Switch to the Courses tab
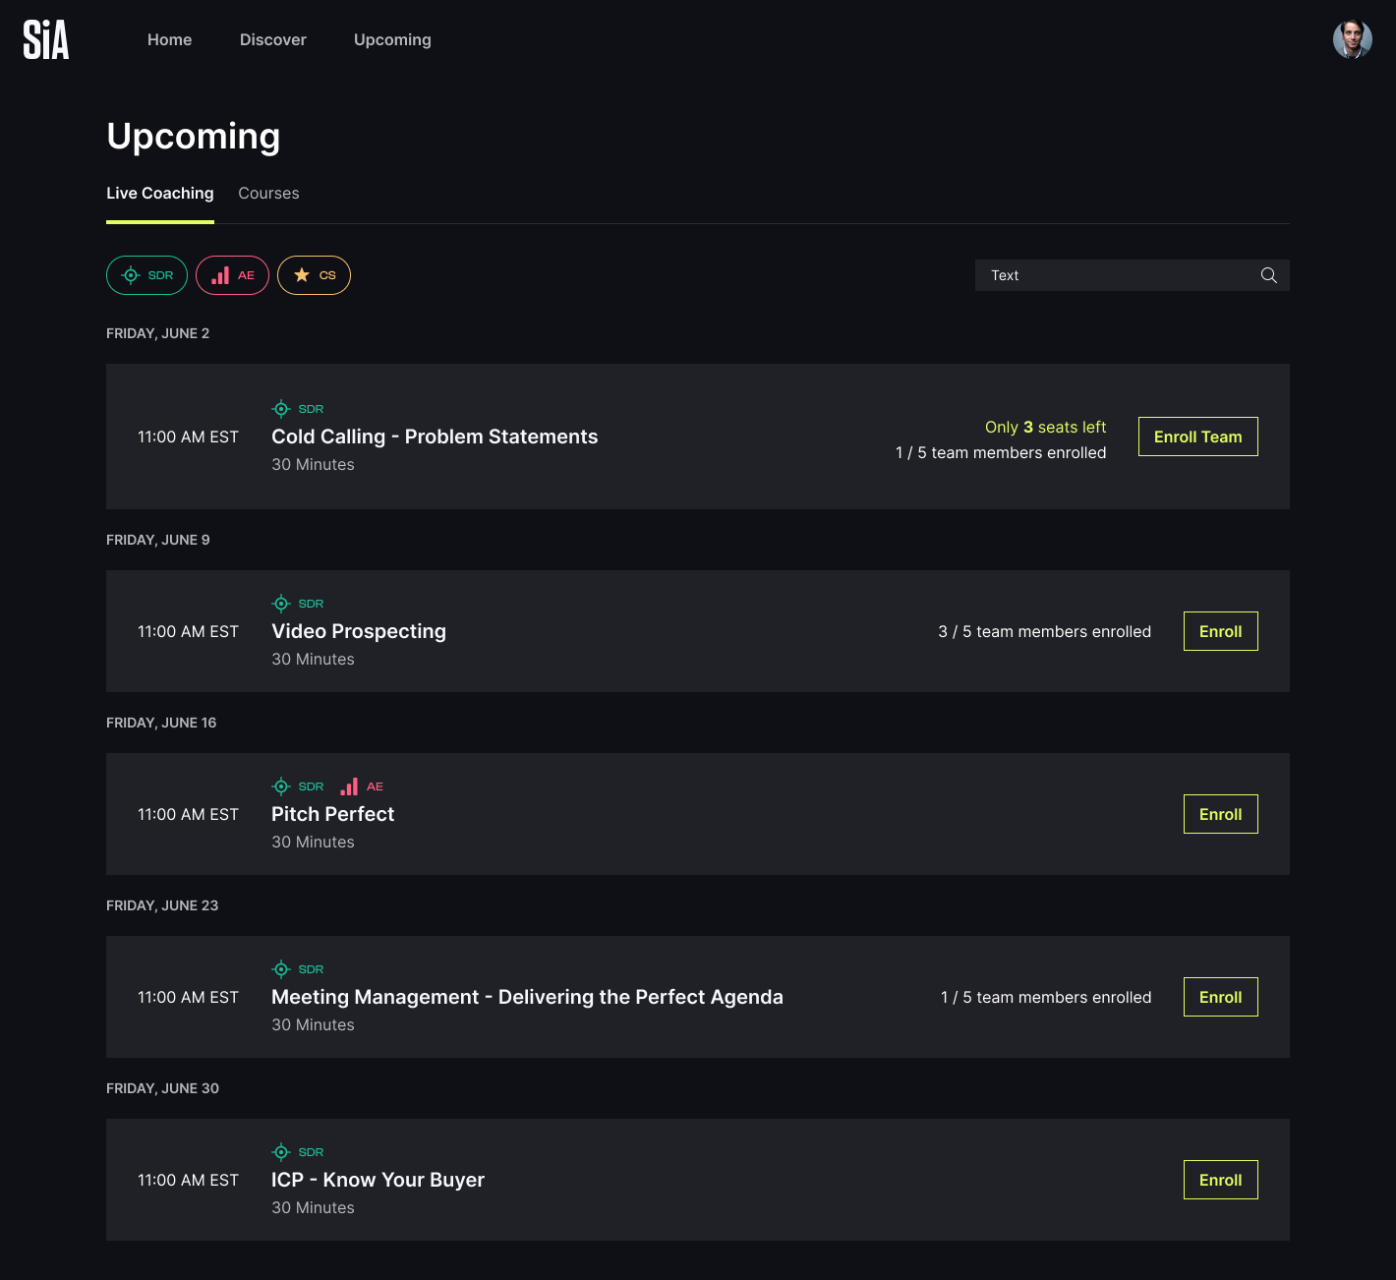 [x=268, y=194]
